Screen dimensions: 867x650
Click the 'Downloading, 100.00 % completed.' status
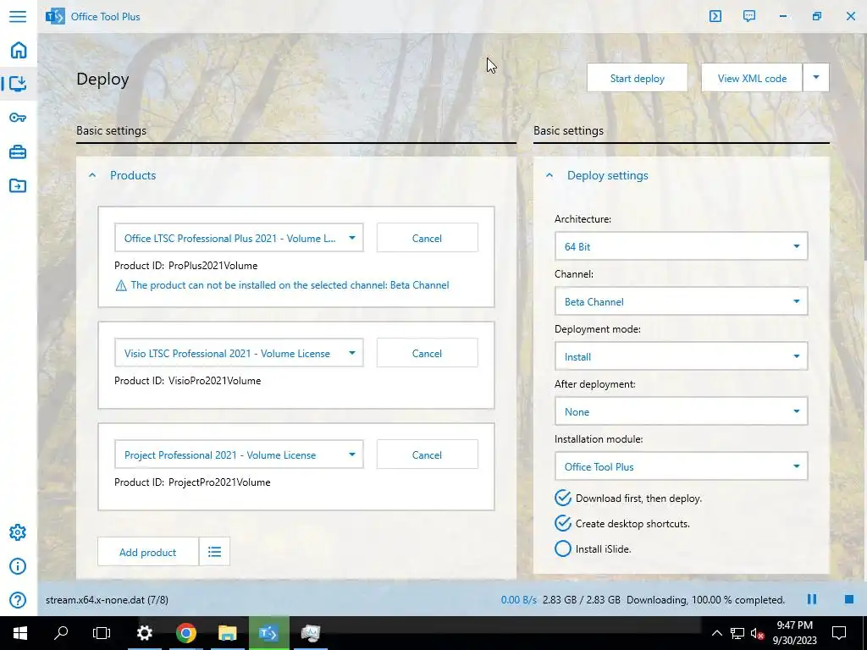click(705, 600)
